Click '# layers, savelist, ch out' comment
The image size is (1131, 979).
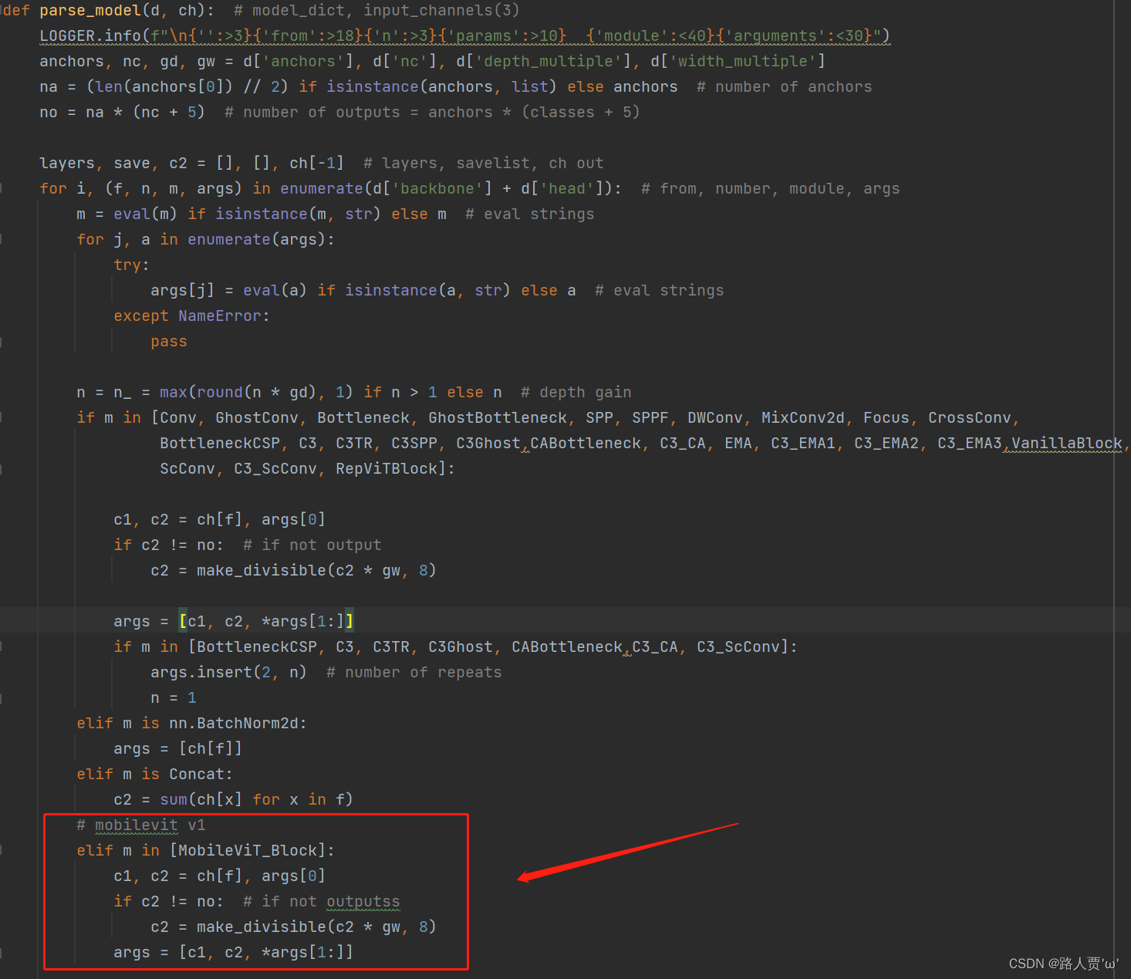[x=484, y=163]
